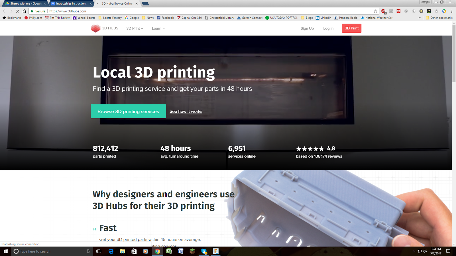Open Task View in taskbar
The width and height of the screenshot is (456, 256).
99,251
